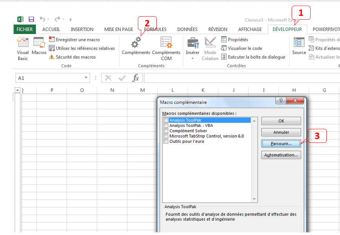Switch to the INSERTION tab
The width and height of the screenshot is (340, 235).
pos(82,29)
